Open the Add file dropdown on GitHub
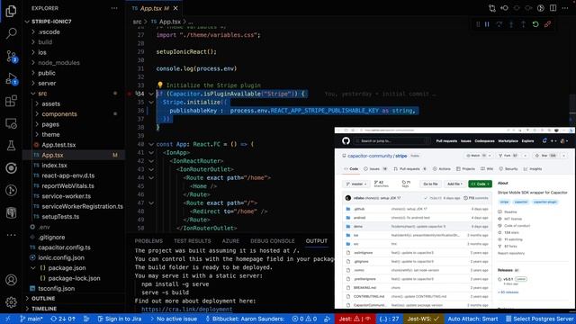This screenshot has height=324, width=576. [454, 184]
